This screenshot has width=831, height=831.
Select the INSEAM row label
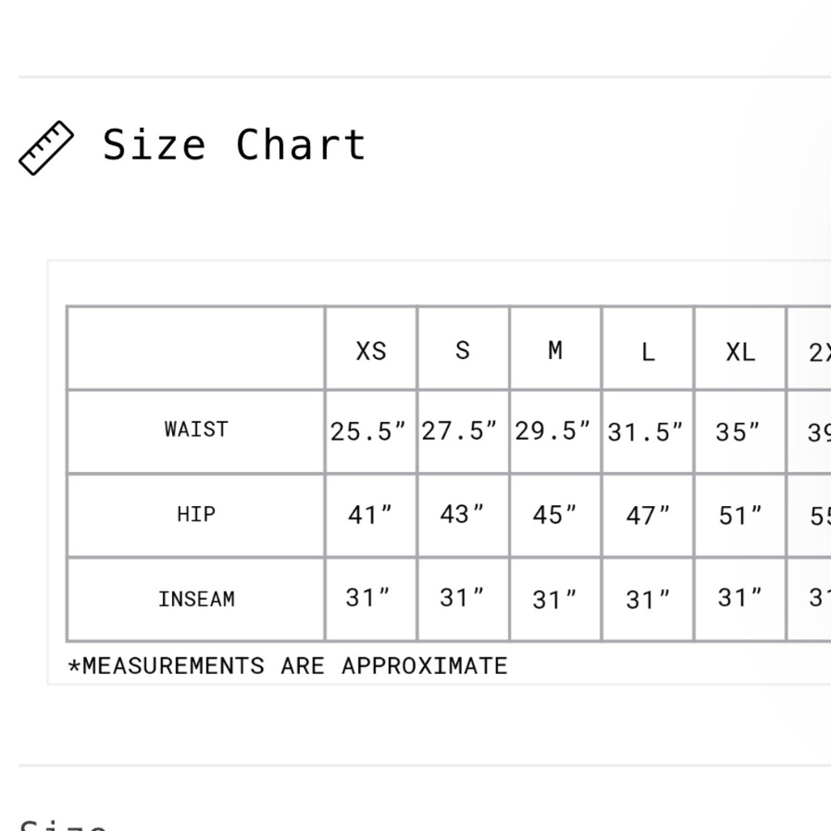[196, 599]
